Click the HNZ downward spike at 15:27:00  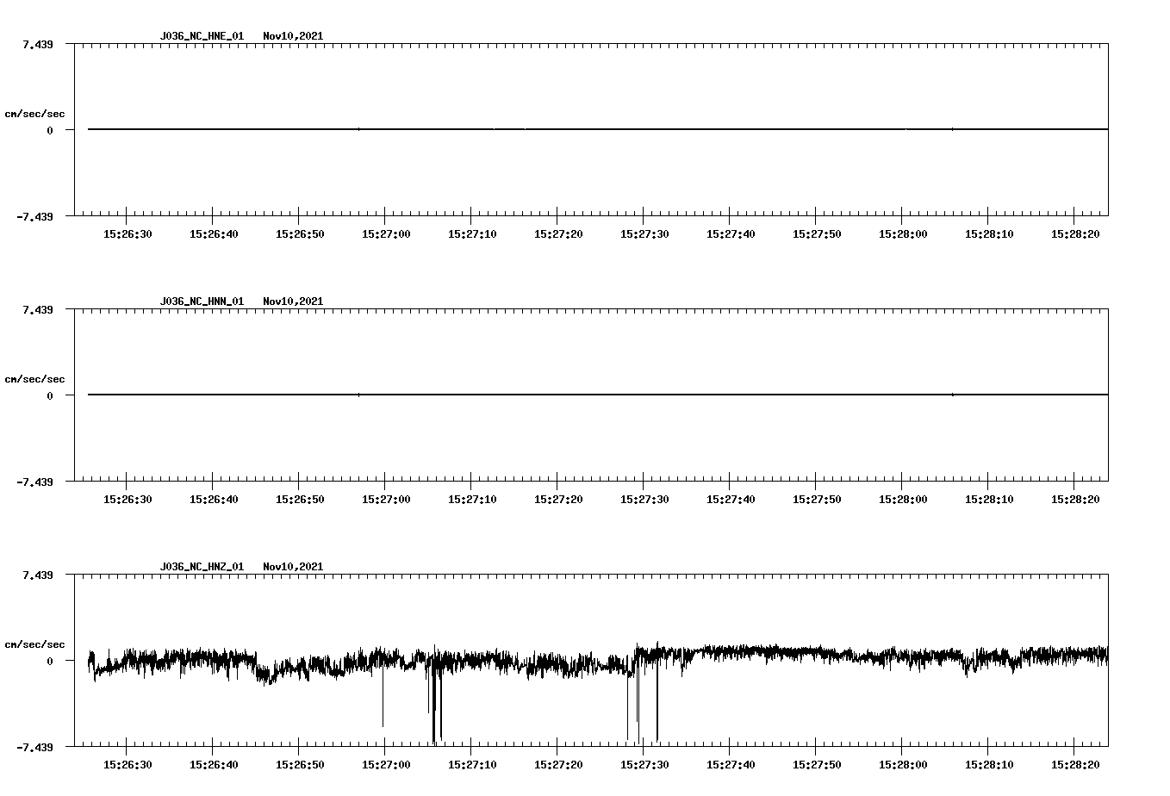pos(383,698)
